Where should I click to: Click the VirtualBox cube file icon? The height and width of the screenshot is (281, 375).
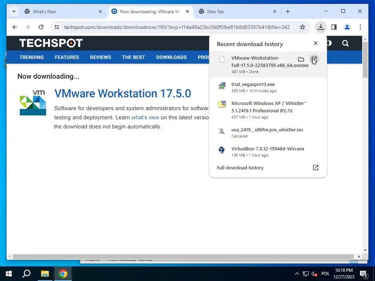[x=222, y=150]
